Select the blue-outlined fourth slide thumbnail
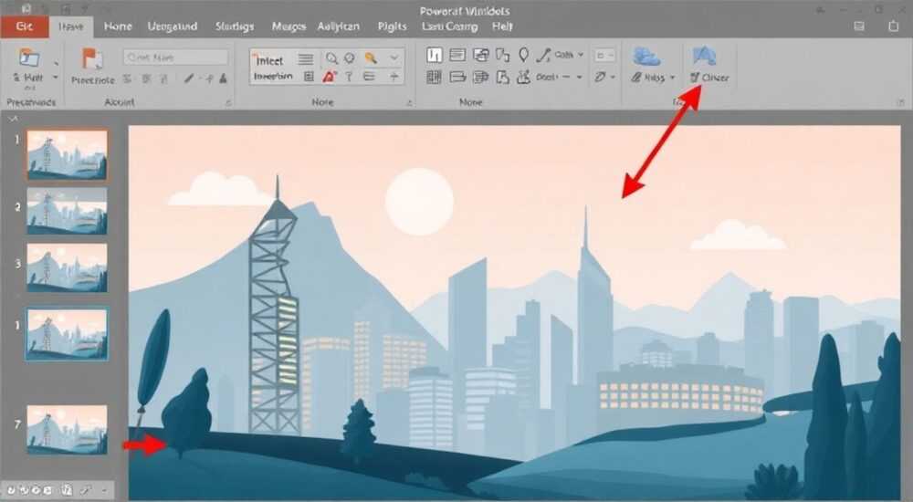 coord(67,334)
